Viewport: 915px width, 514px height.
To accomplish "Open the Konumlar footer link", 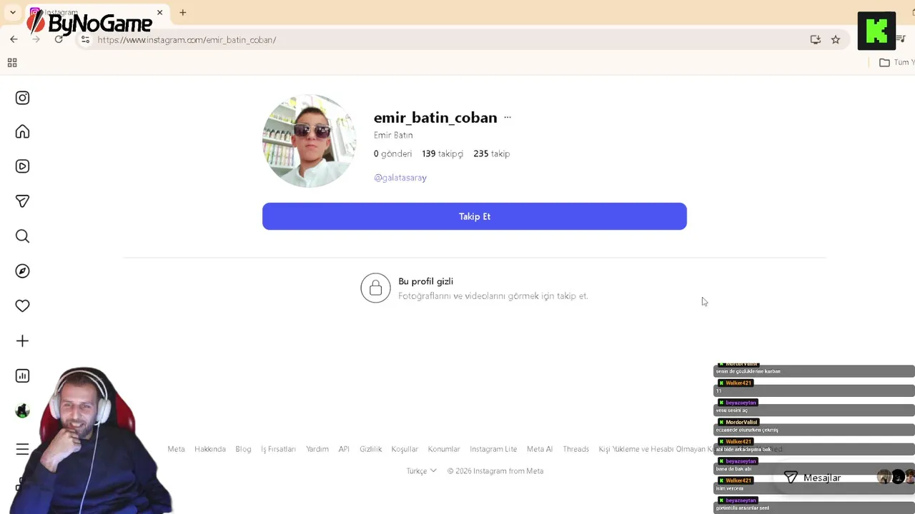I will click(x=444, y=449).
